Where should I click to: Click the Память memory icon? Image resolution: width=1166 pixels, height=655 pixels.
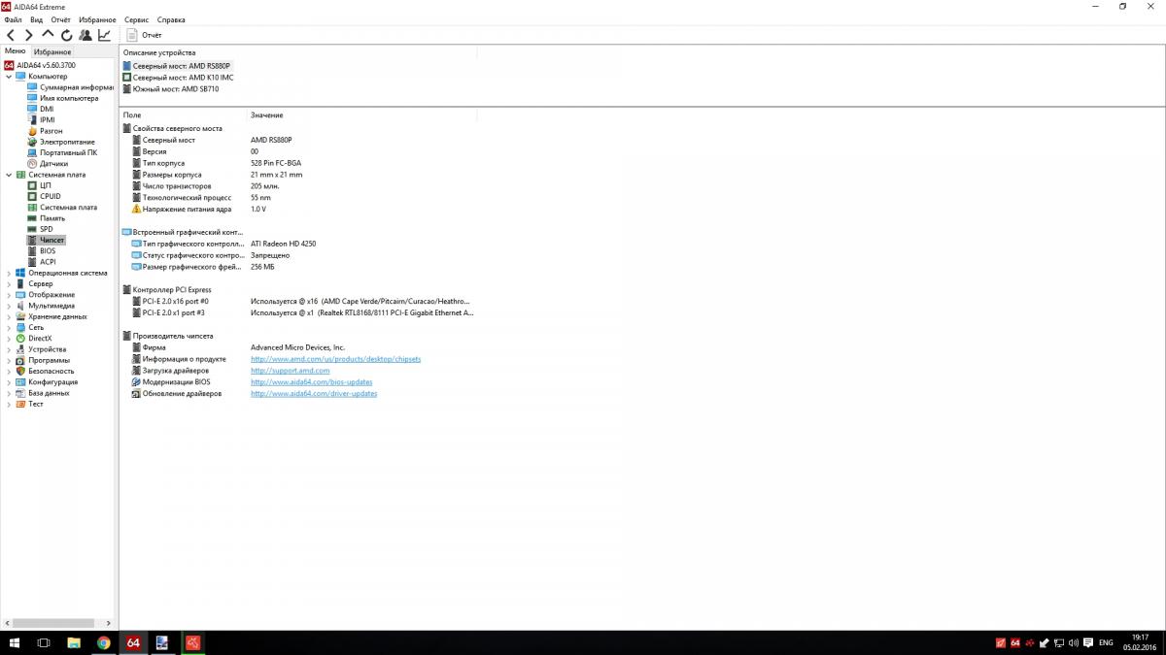coord(32,218)
